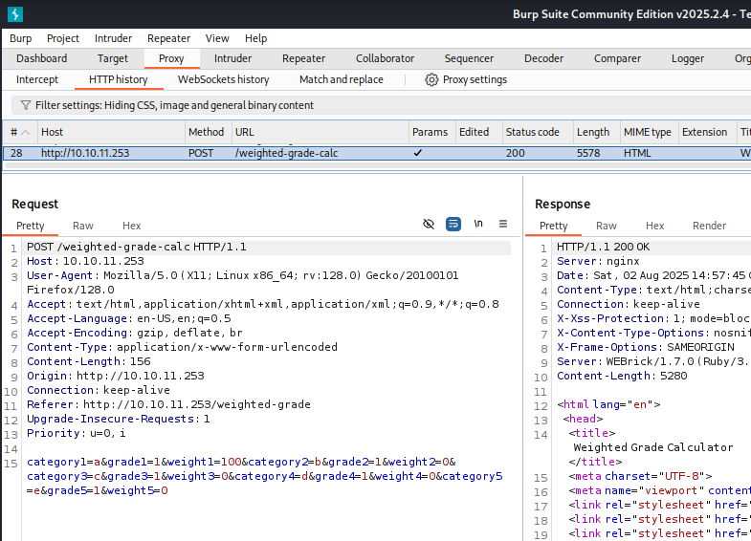This screenshot has height=541, width=751.
Task: Toggle hidden eye icon in Request panel
Action: (x=429, y=224)
